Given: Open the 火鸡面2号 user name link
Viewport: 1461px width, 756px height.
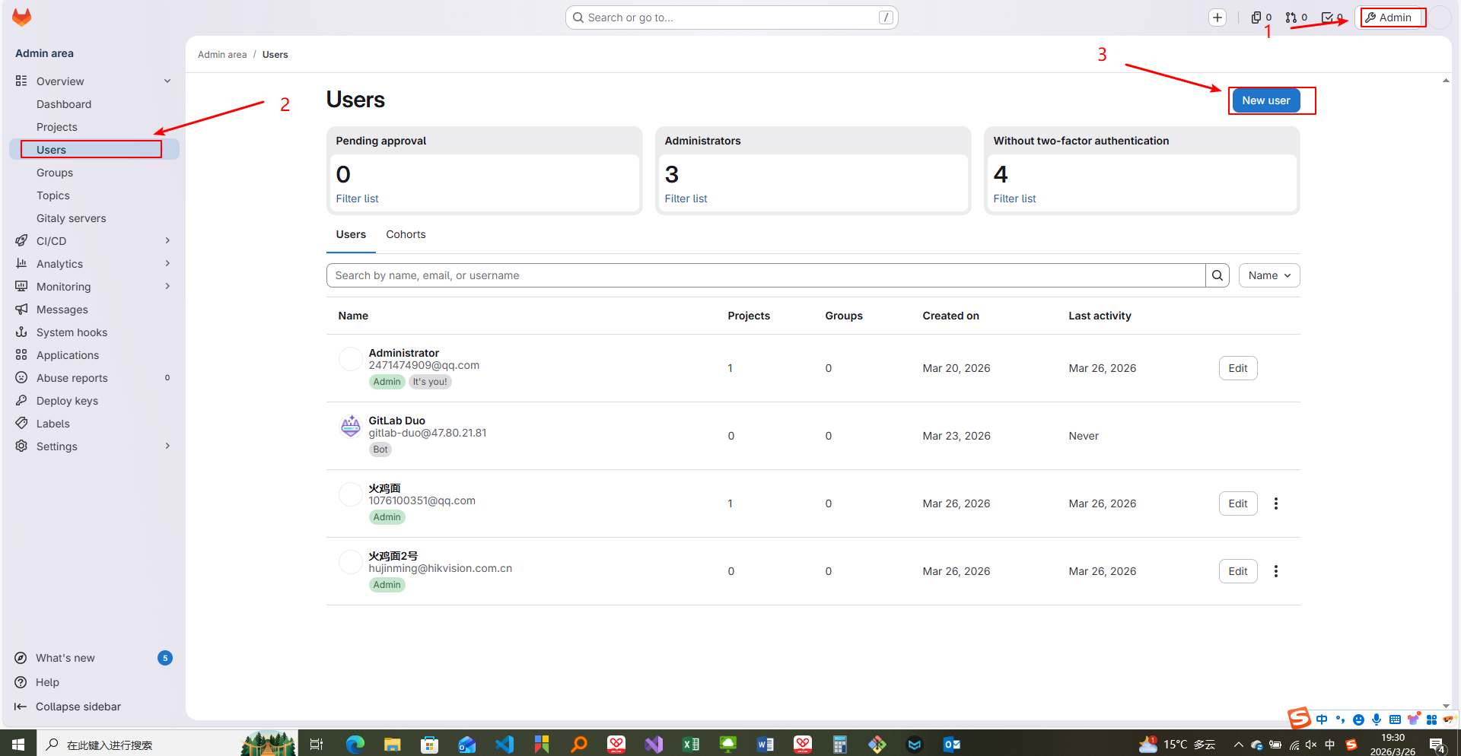Looking at the screenshot, I should 393,556.
